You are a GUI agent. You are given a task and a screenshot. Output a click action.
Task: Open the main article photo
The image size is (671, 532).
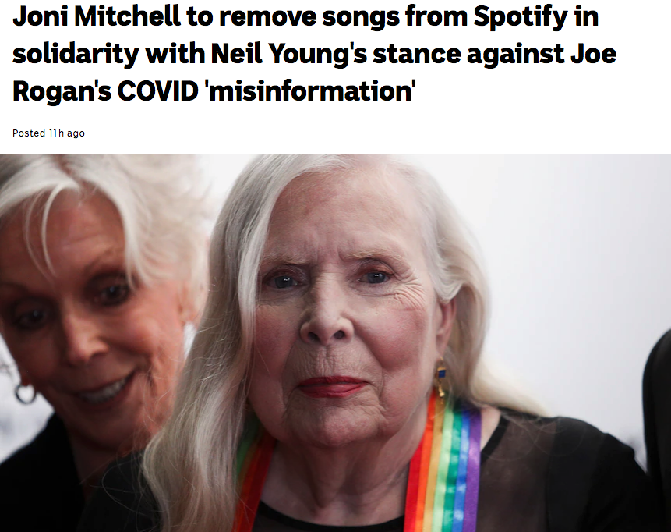335,343
